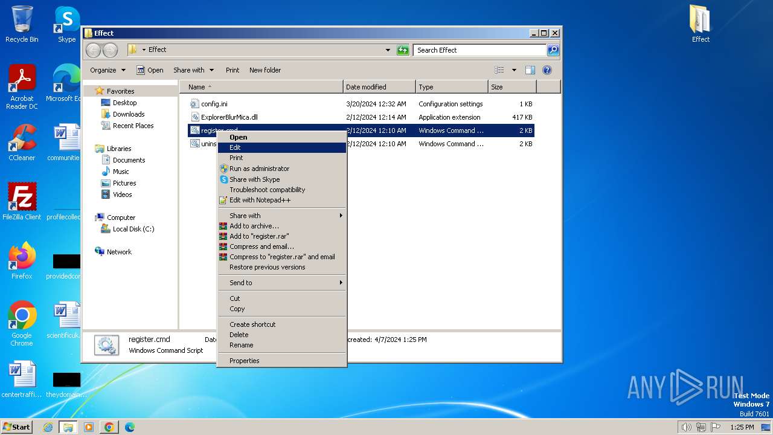
Task: Open the Recycle Bin desktop icon
Action: tap(22, 24)
